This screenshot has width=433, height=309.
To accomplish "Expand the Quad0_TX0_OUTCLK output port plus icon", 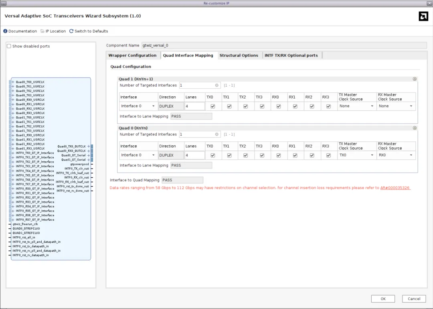I will click(89, 146).
